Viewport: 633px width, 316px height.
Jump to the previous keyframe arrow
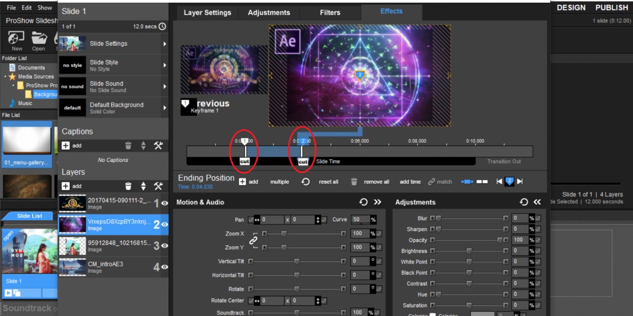tap(499, 182)
